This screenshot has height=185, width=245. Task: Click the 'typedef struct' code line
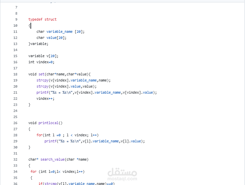pyautogui.click(x=42, y=20)
